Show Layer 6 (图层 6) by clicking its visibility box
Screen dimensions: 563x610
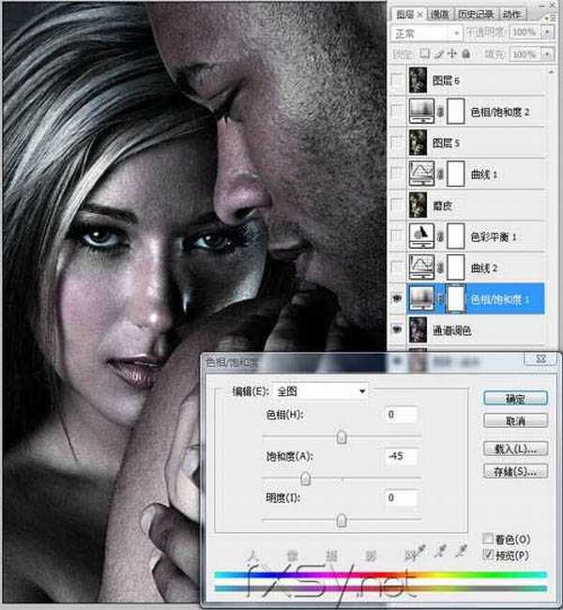(x=397, y=82)
